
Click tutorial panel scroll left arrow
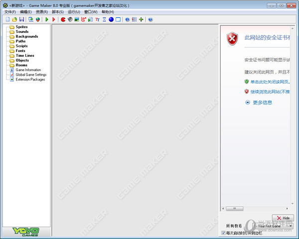click(223, 209)
